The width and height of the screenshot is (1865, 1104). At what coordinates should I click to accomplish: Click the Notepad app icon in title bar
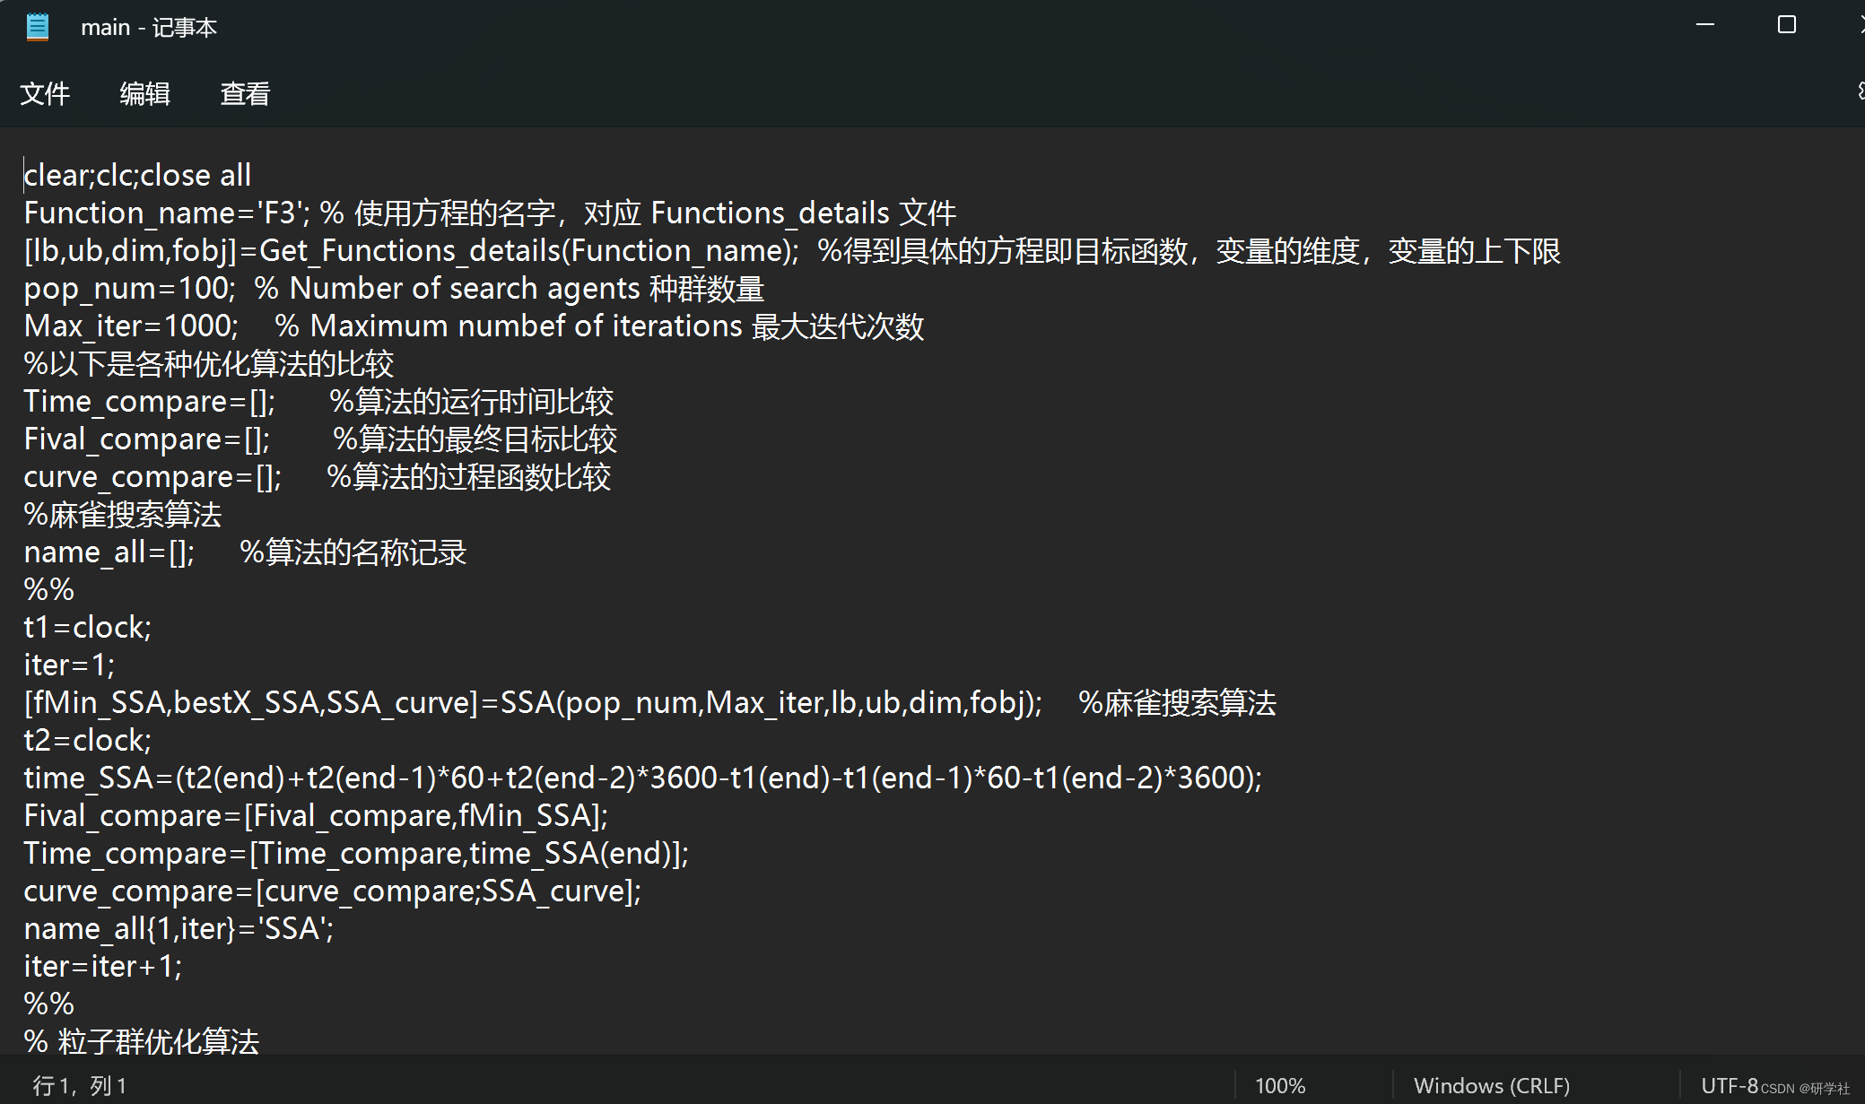pos(38,27)
